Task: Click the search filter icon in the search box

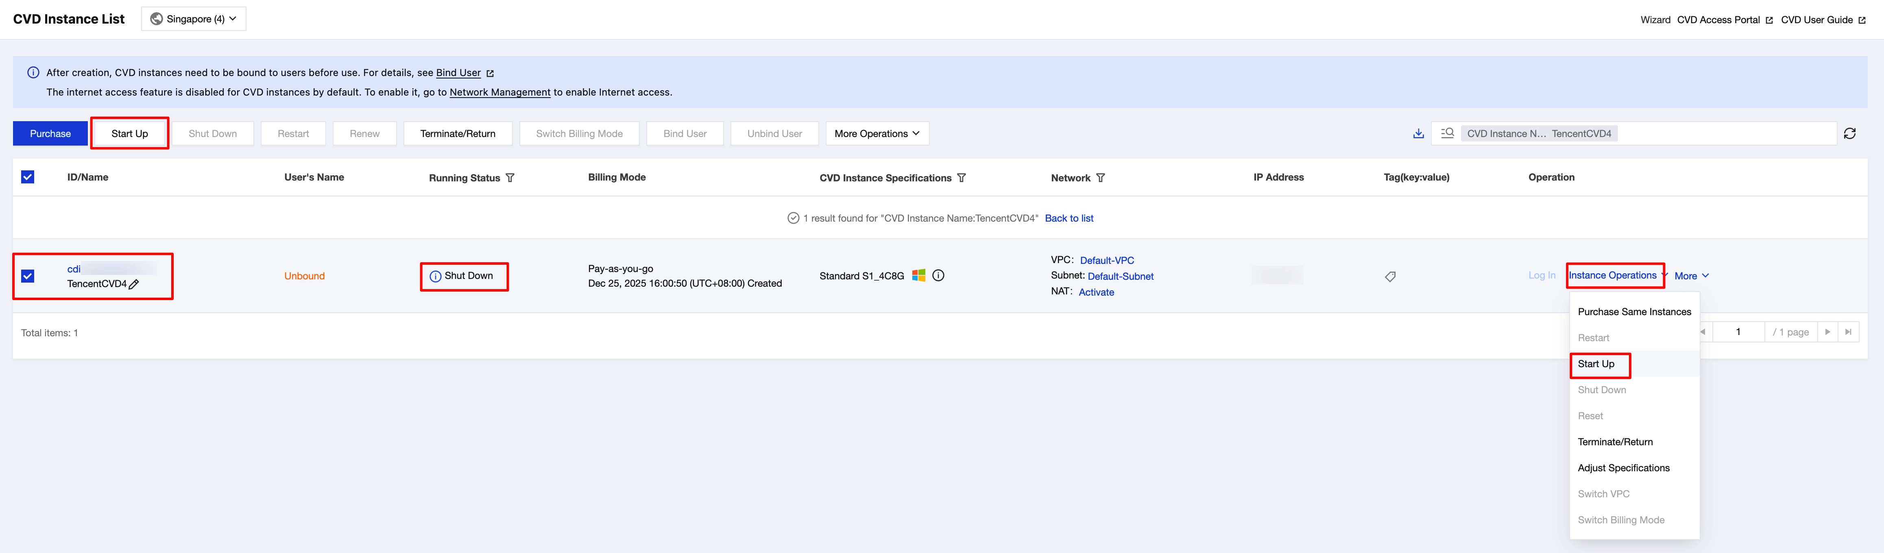Action: pyautogui.click(x=1447, y=133)
